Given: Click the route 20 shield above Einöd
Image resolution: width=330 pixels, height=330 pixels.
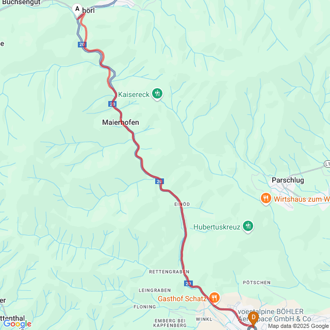Looking at the screenshot, I should 159,181.
